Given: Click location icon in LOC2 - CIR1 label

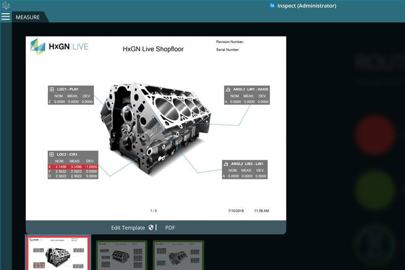Looking at the screenshot, I should pyautogui.click(x=51, y=154).
